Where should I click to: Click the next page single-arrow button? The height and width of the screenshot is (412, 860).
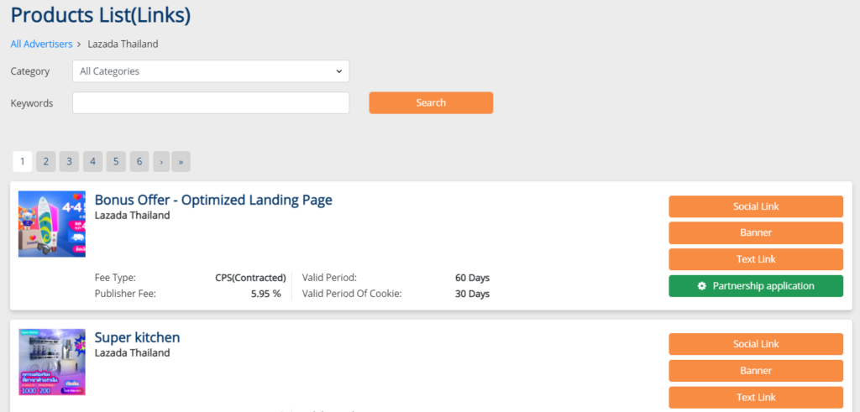tap(161, 162)
